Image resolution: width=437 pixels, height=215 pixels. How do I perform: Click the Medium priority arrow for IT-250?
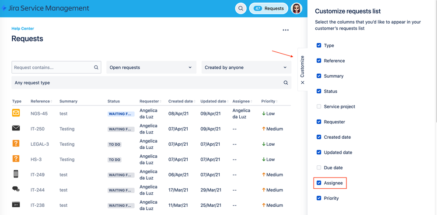click(x=263, y=129)
